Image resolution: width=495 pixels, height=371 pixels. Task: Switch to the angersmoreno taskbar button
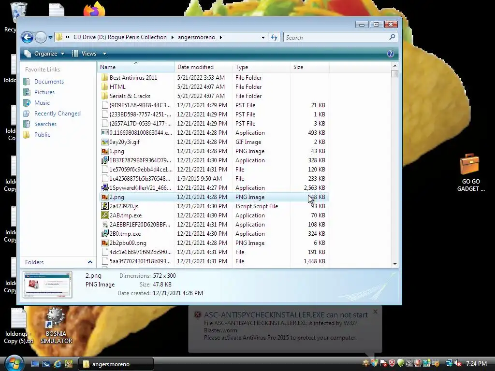tap(116, 364)
